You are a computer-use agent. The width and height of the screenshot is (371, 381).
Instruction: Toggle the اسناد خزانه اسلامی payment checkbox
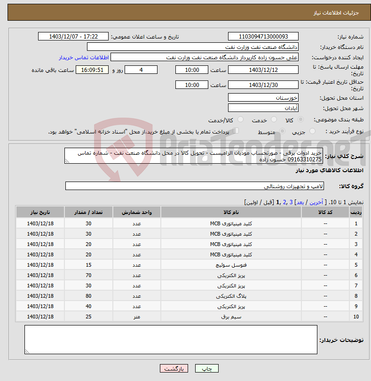click(x=236, y=131)
